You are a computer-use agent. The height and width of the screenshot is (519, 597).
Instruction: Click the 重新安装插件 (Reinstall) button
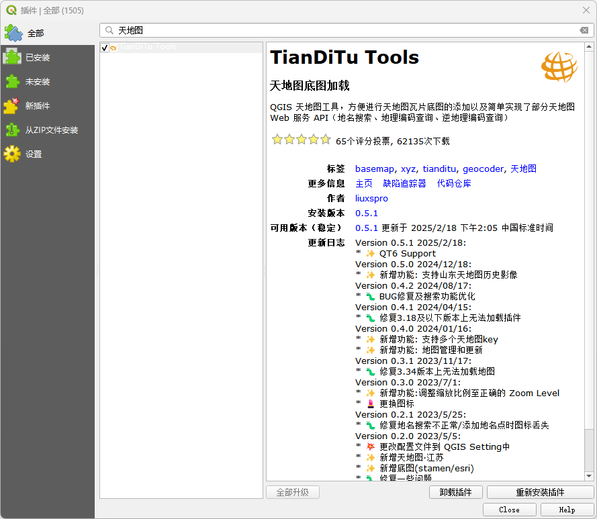(541, 492)
